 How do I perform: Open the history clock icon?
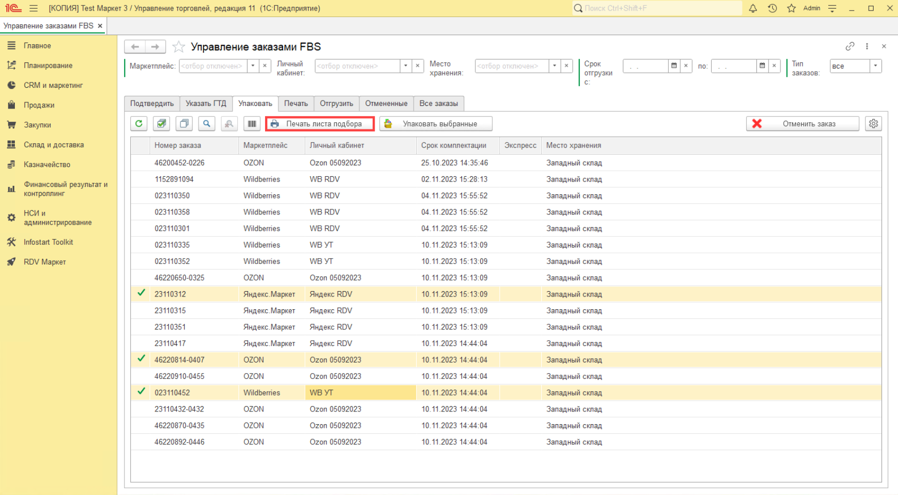coord(772,8)
